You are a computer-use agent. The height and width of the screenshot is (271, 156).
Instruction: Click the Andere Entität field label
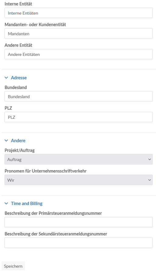[x=18, y=45]
